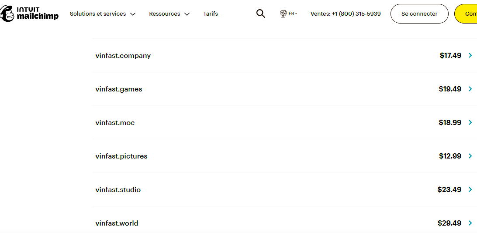The width and height of the screenshot is (477, 233).
Task: Click the chevron arrow beside $18.99
Action: 470,122
